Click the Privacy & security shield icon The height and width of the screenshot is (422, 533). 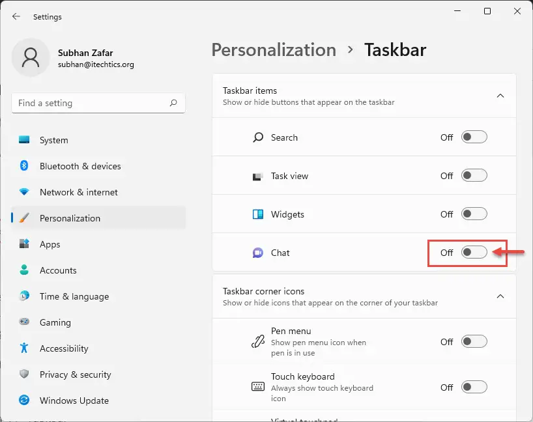click(24, 374)
